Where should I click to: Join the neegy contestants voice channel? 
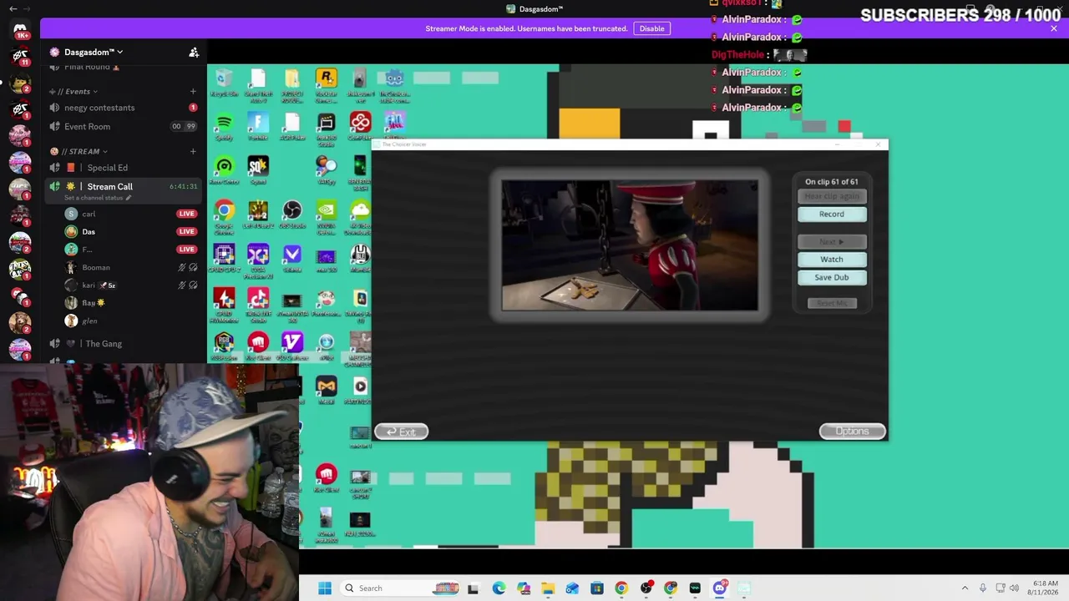click(x=124, y=108)
